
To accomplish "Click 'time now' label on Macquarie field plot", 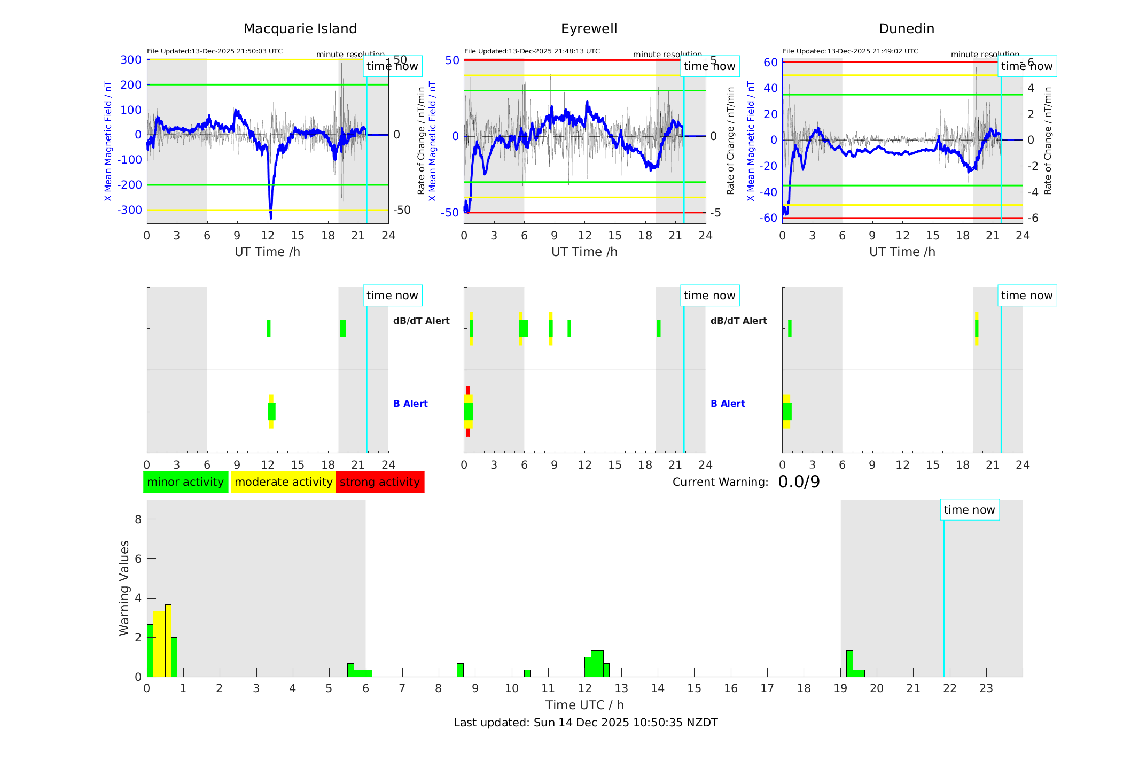I will tap(392, 66).
